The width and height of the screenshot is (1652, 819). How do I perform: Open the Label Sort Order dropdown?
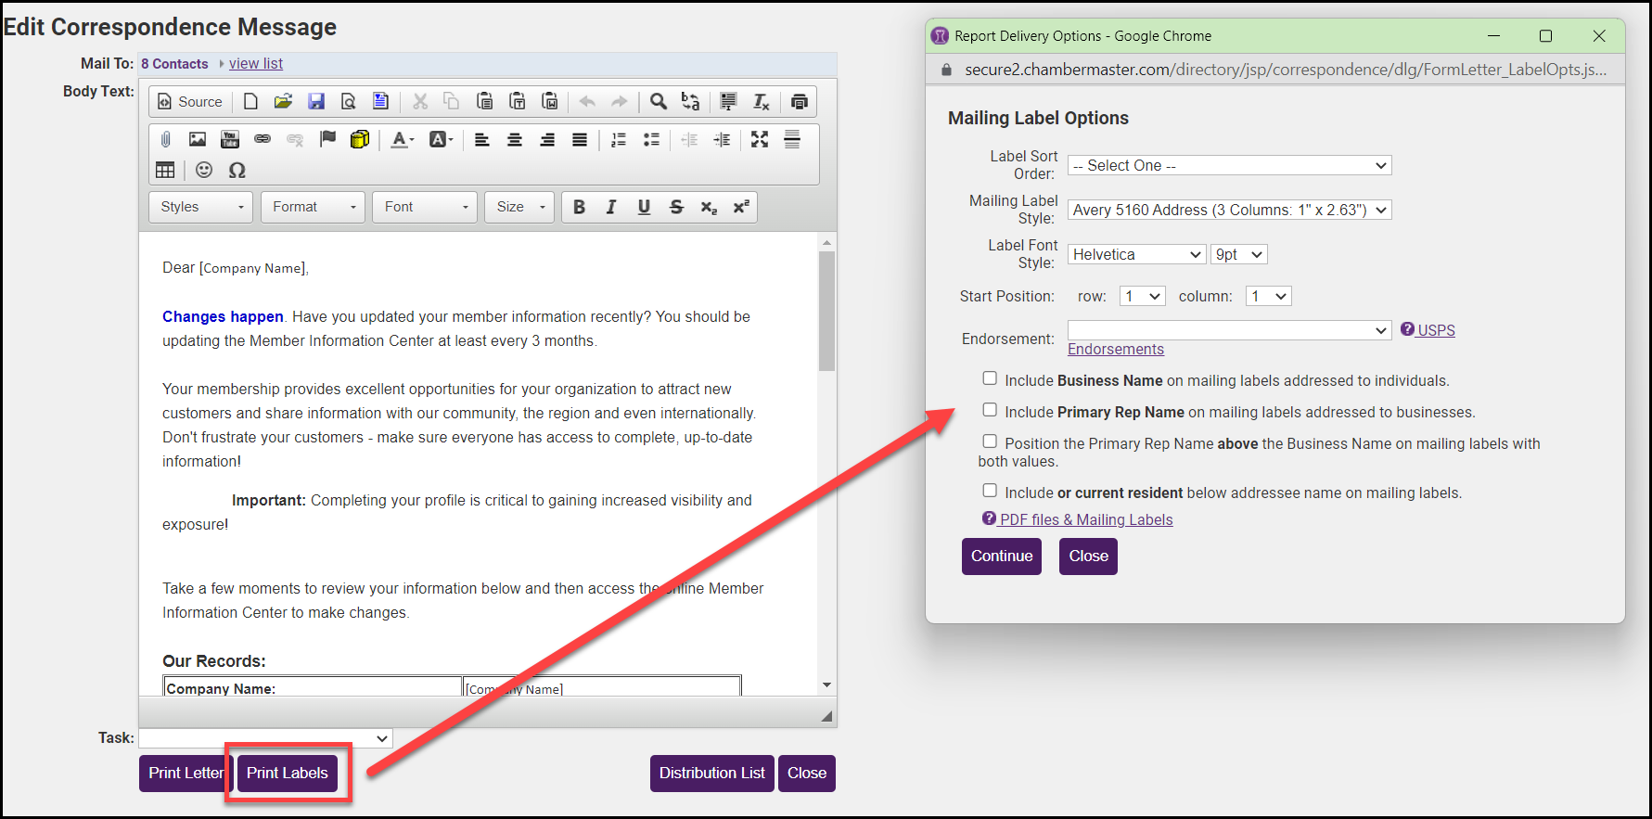coord(1229,166)
